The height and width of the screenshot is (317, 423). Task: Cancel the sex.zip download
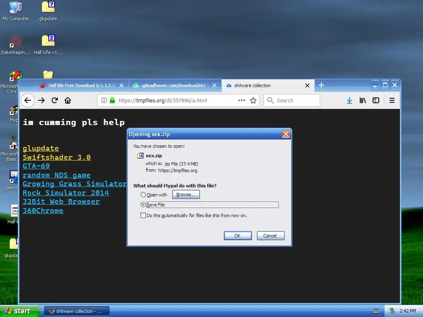point(270,236)
